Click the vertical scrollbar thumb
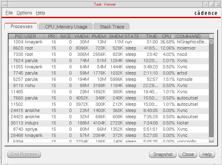 (211, 42)
